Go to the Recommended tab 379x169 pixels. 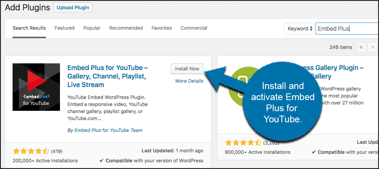tap(126, 28)
